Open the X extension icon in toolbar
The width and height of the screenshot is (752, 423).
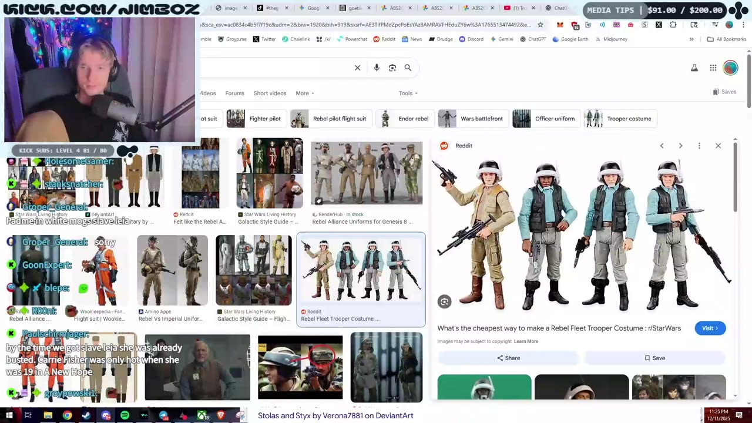(659, 25)
